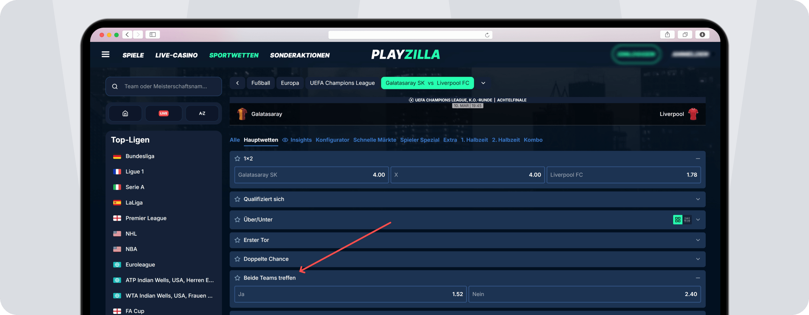Reload the page in browser
Image resolution: width=809 pixels, height=315 pixels.
[x=487, y=35]
